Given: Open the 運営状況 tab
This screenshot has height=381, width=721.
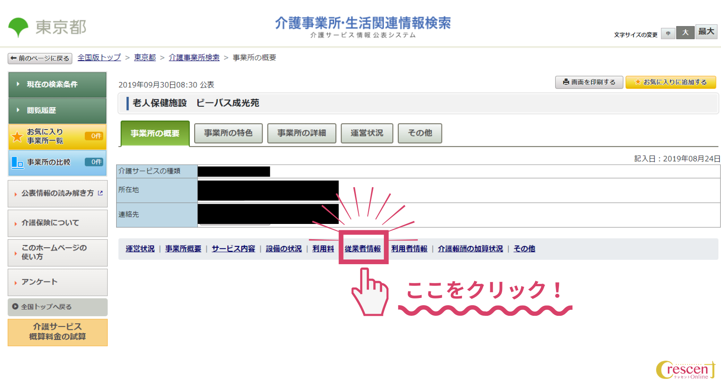Looking at the screenshot, I should [366, 133].
